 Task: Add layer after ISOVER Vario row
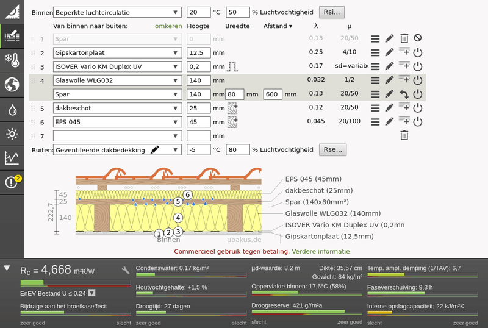(404, 65)
